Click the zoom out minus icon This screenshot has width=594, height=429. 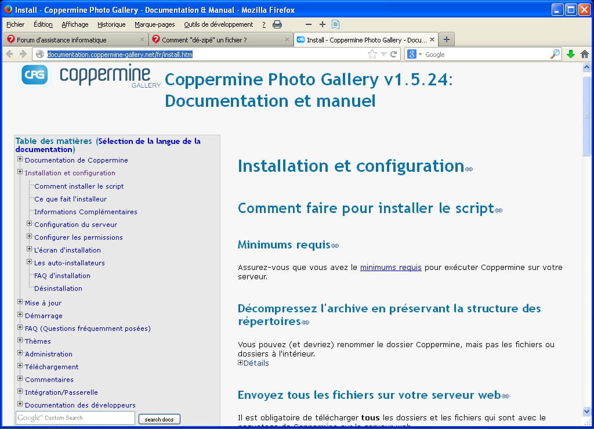click(309, 24)
